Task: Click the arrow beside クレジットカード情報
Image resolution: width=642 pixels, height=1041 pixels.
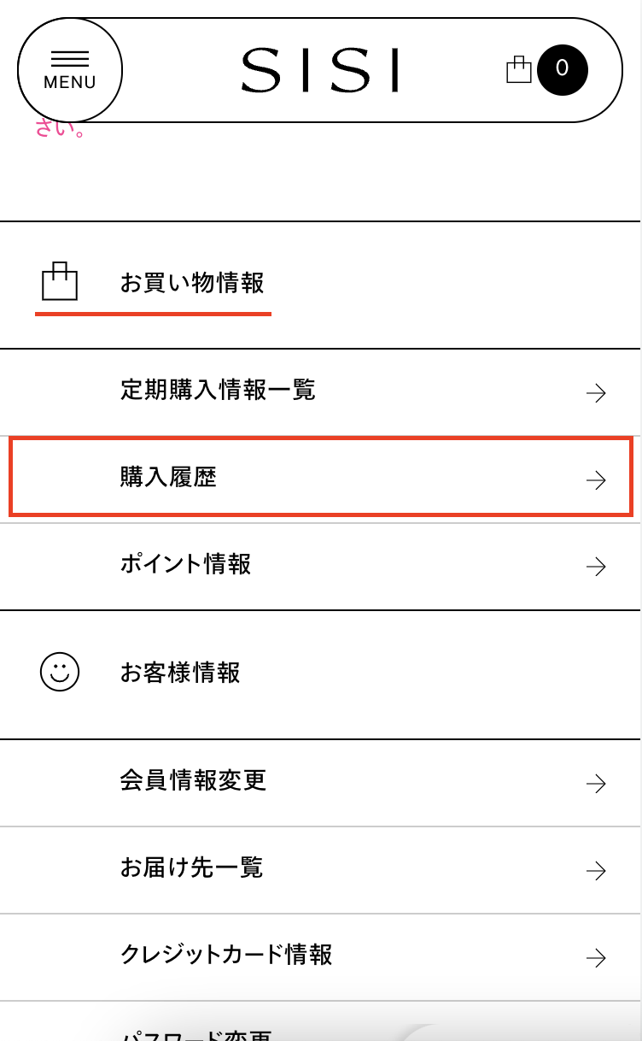Action: [596, 956]
